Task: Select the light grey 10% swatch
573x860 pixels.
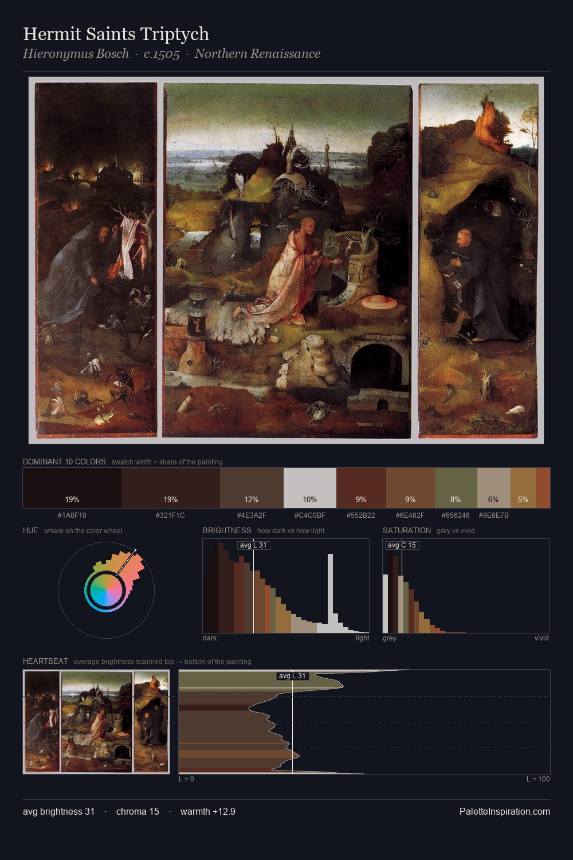Action: pos(310,488)
